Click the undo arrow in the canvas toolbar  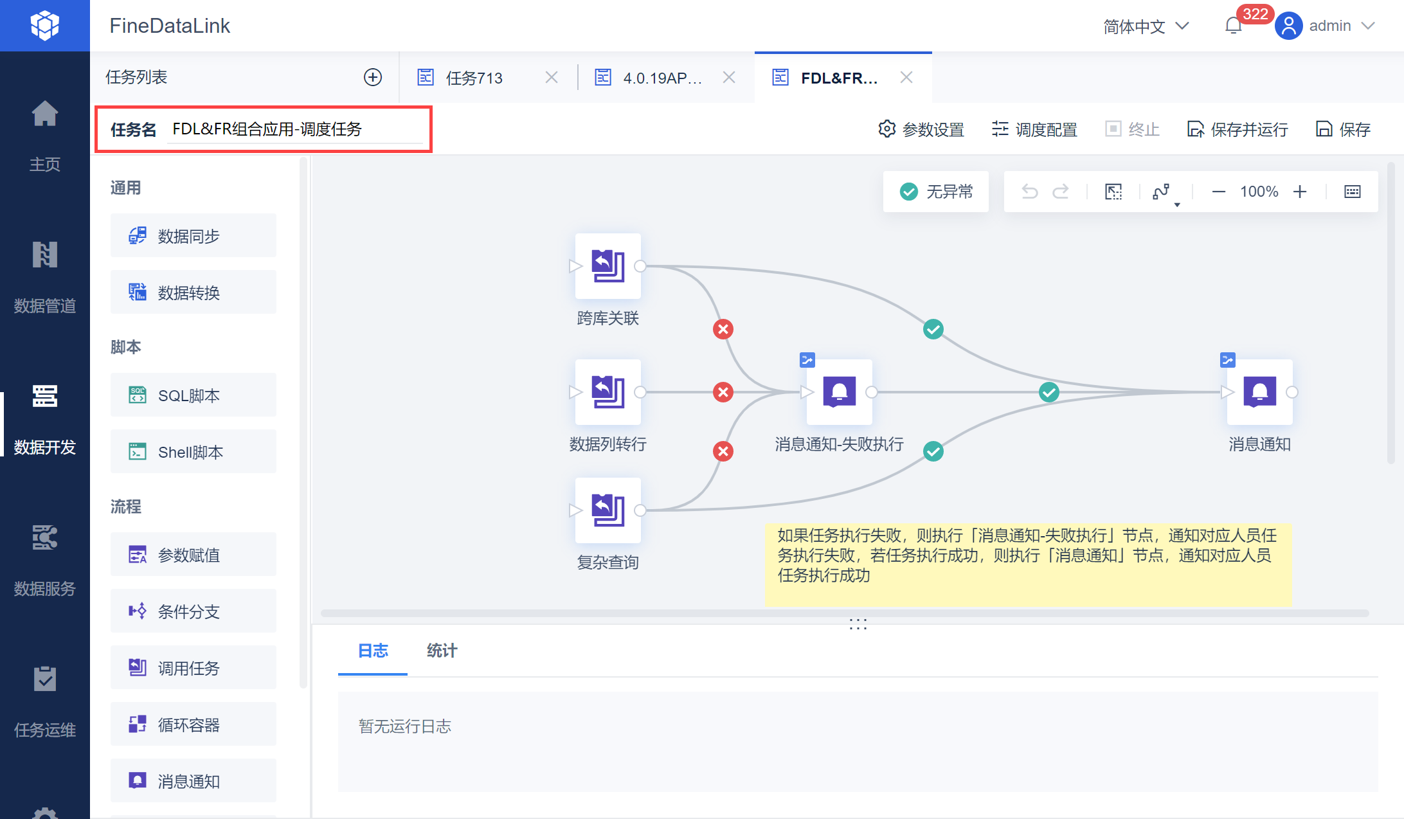pyautogui.click(x=1030, y=192)
